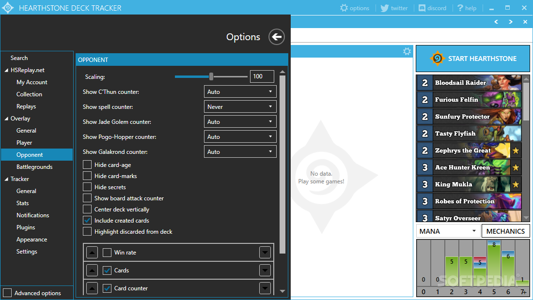This screenshot has height=300, width=533.
Task: Click the Search item in options sidebar
Action: point(19,58)
